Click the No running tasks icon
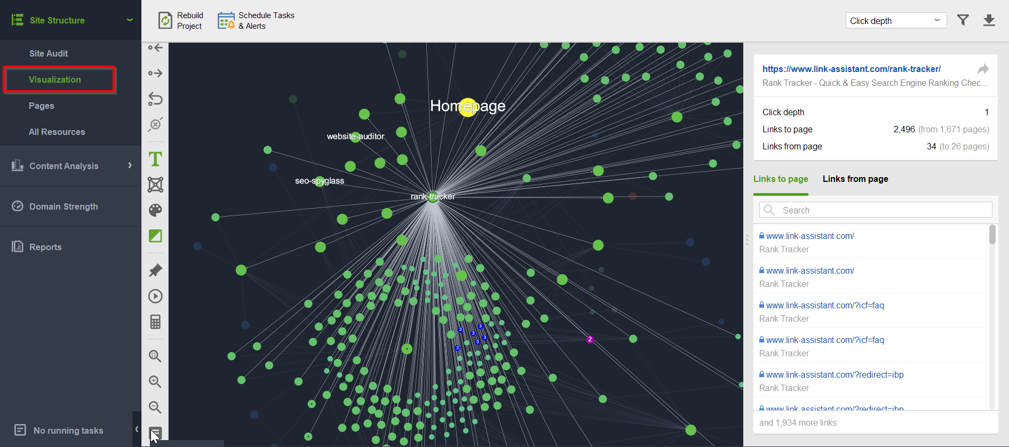 pyautogui.click(x=20, y=430)
